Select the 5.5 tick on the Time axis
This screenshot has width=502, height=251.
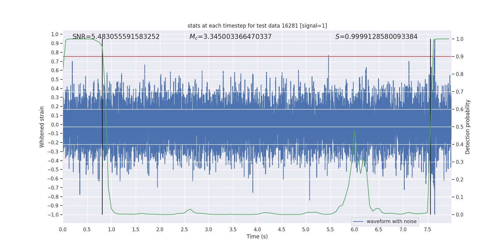[x=330, y=229]
